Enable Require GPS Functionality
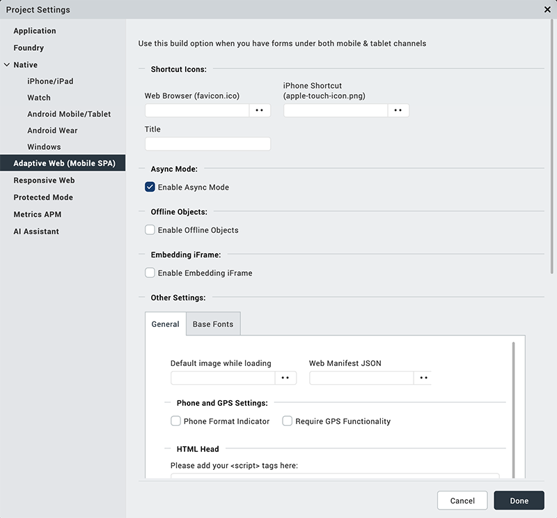Screen dimensions: 557x518 (287, 421)
